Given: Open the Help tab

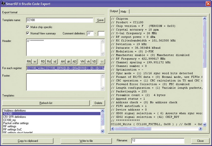Looking at the screenshot, I should [123, 11].
